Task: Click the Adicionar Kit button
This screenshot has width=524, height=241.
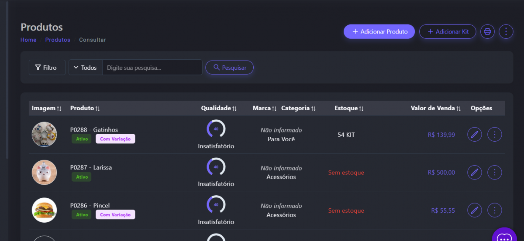Action: tap(448, 32)
